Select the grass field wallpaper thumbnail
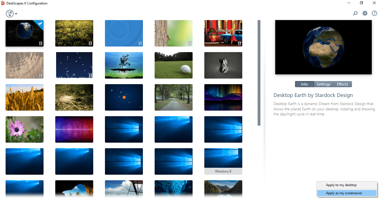The width and height of the screenshot is (381, 202). [74, 33]
